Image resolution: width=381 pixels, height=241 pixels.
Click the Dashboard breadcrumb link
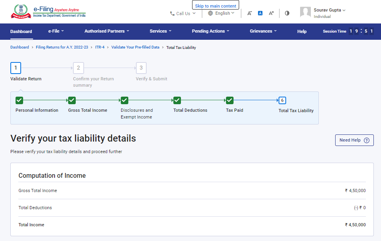(x=20, y=47)
